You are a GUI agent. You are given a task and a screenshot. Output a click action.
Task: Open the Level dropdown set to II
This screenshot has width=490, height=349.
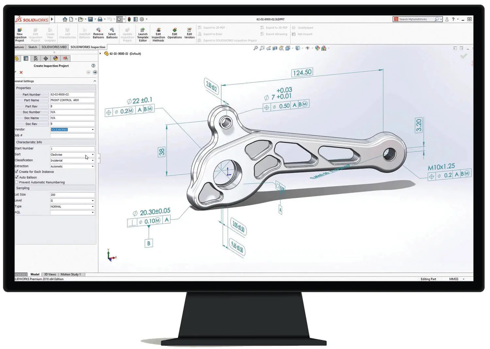pos(73,200)
